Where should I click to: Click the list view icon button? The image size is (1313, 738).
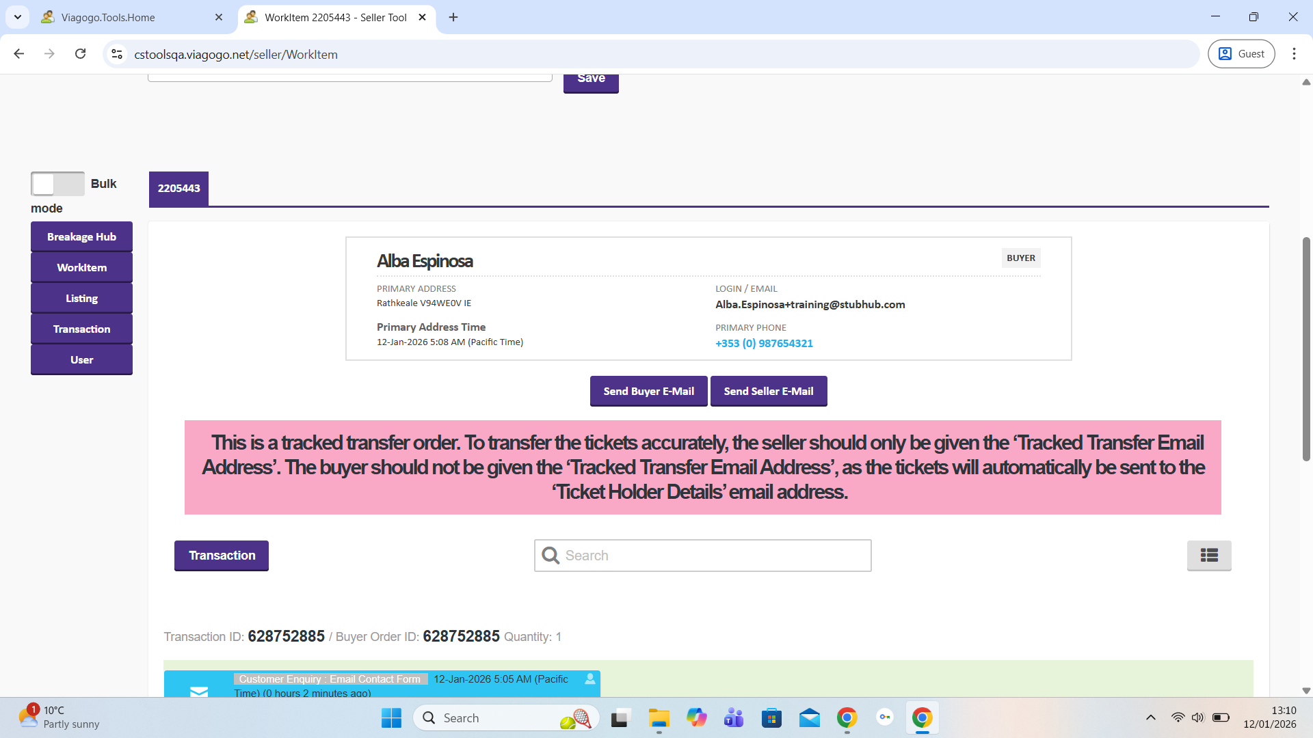click(x=1208, y=556)
